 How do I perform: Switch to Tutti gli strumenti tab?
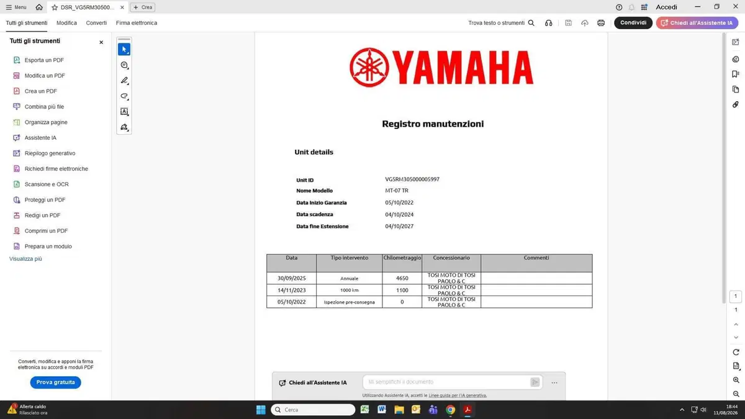click(27, 23)
